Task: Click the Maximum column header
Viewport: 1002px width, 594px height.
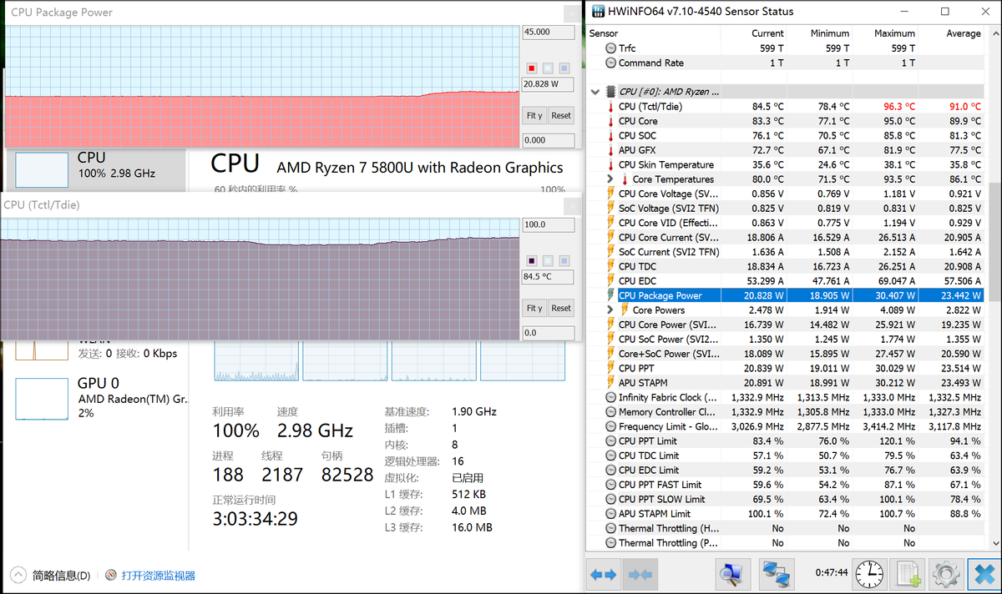Action: click(x=885, y=33)
